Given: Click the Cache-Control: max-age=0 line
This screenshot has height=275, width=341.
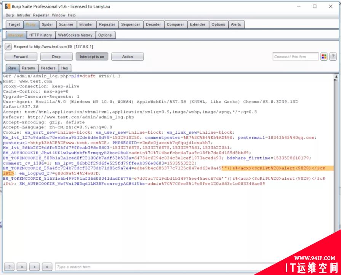Looking at the screenshot, I should click(36, 91).
